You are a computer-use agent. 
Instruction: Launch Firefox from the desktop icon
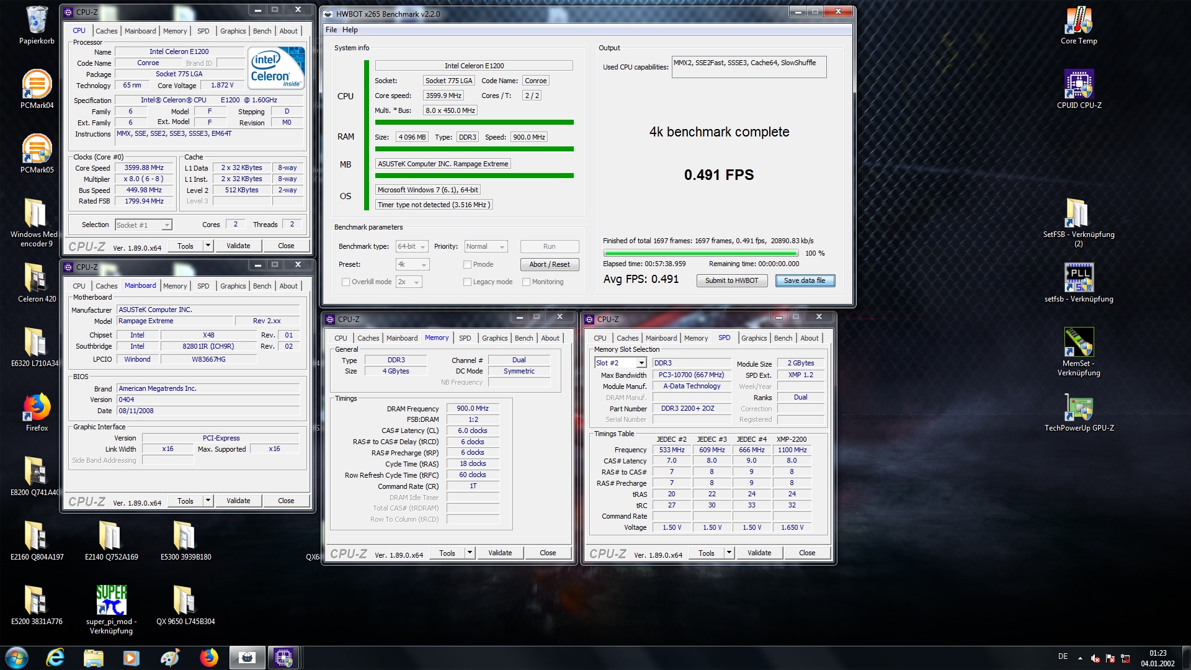pos(37,411)
